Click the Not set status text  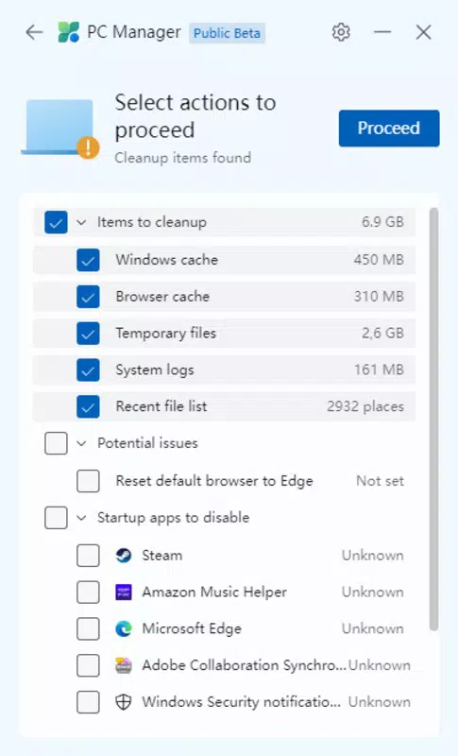click(380, 481)
